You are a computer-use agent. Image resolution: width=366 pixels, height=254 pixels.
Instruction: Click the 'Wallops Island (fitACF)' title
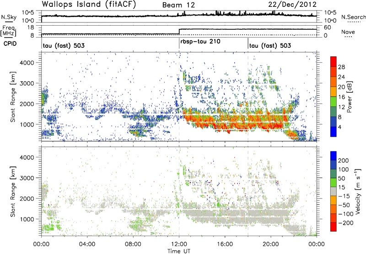[x=89, y=4]
